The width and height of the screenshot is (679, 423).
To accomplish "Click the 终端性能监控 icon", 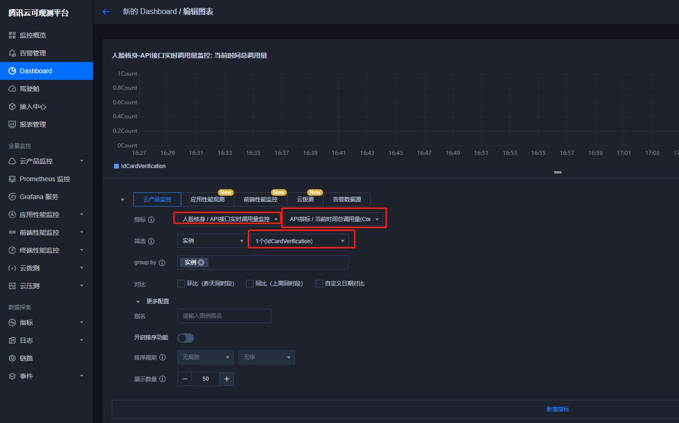I will tap(12, 250).
